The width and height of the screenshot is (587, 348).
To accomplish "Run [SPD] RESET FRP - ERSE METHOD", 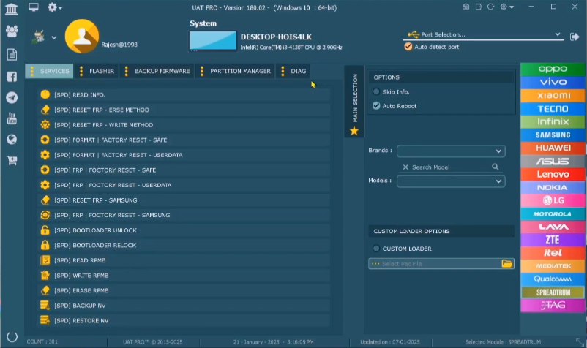I will (184, 110).
